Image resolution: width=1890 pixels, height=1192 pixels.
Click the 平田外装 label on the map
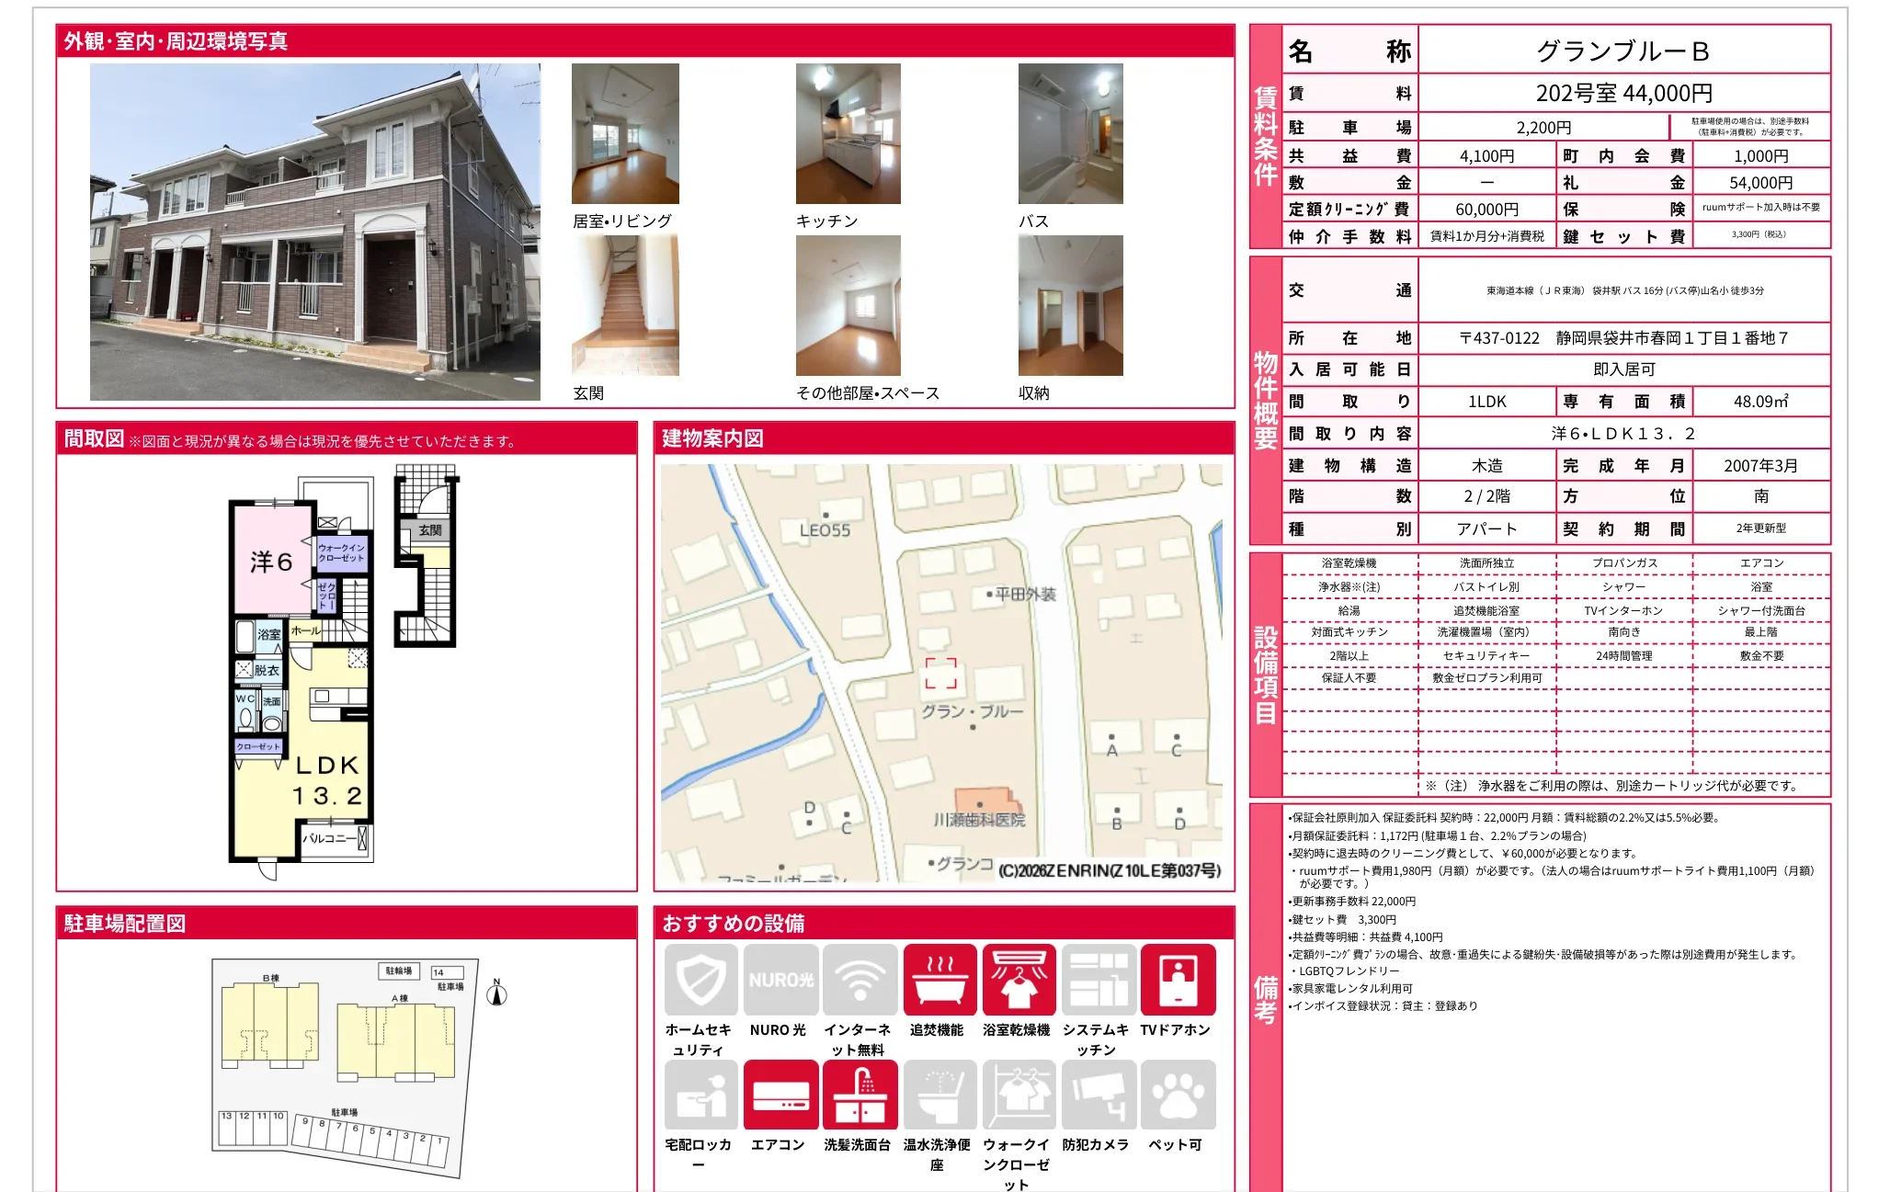[x=1026, y=595]
